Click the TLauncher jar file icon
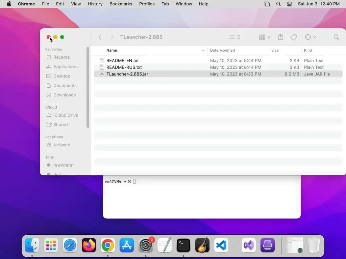Image resolution: width=346 pixels, height=259 pixels. click(x=102, y=74)
